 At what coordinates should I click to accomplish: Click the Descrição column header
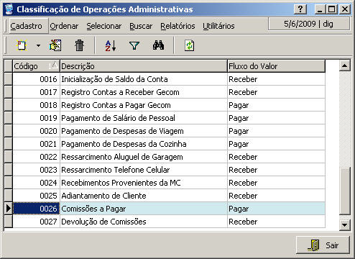pyautogui.click(x=144, y=66)
